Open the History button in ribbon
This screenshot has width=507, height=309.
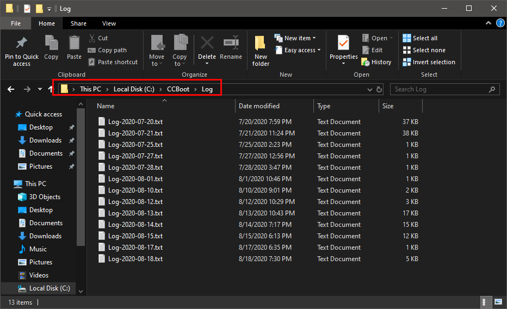376,62
